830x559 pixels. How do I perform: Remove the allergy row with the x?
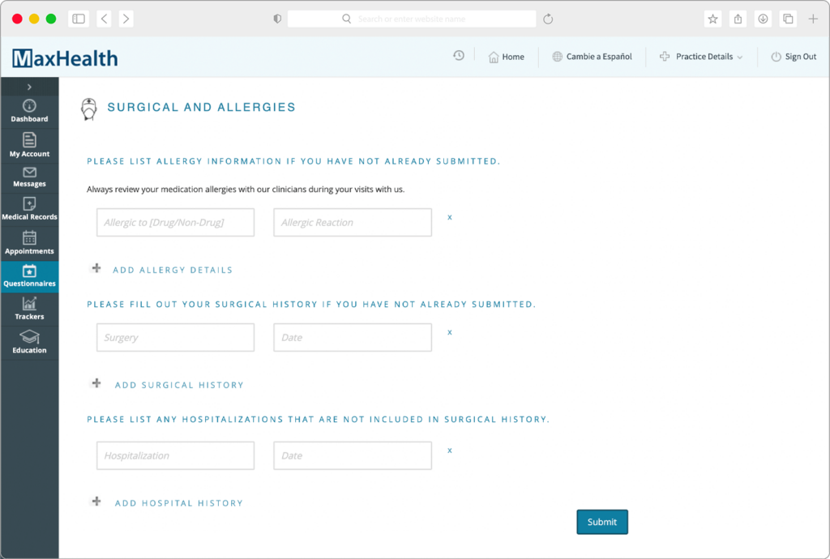(x=450, y=217)
